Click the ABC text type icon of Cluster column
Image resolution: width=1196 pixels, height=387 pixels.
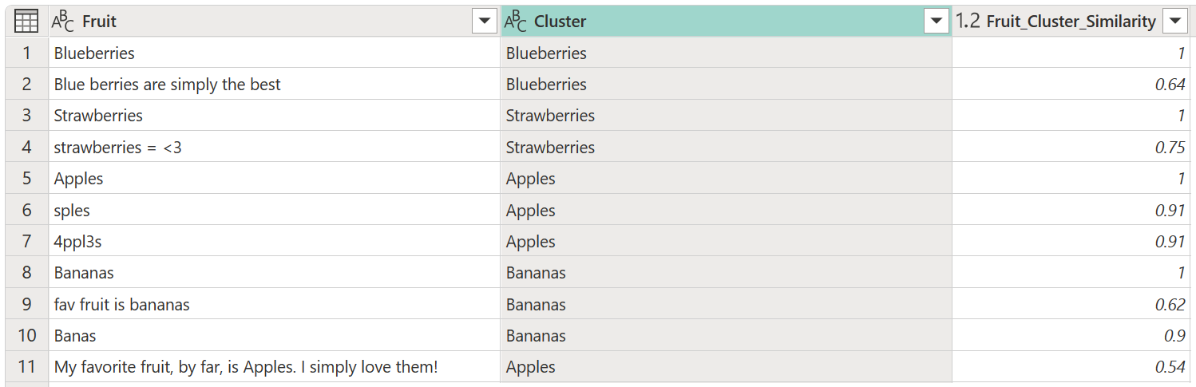pyautogui.click(x=516, y=22)
